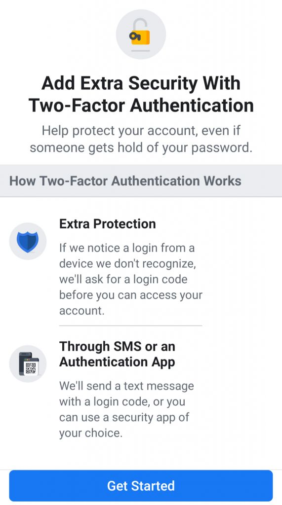Click the QR code phone icon

point(28,364)
